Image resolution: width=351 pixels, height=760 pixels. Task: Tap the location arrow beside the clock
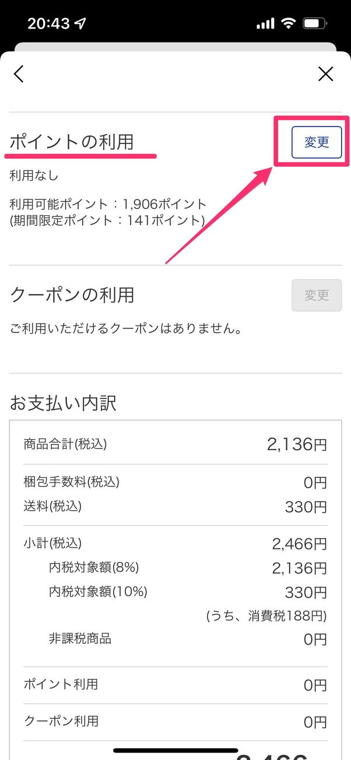click(x=79, y=23)
